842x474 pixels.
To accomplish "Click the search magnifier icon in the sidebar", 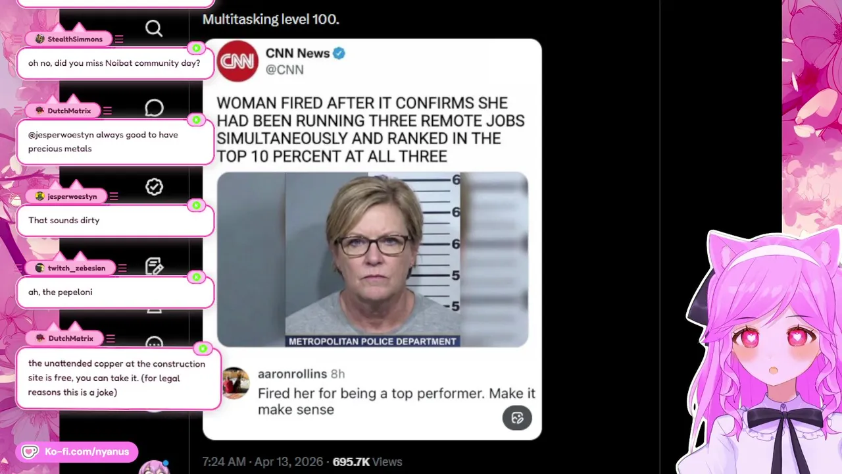I will [154, 28].
